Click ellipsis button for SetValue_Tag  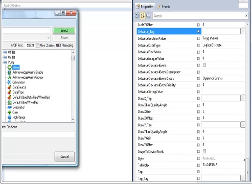tap(243, 31)
